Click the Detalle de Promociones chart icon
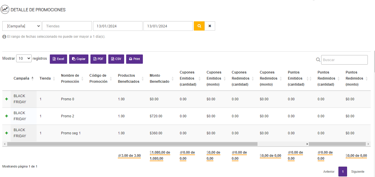375x177 pixels. [x=5, y=10]
